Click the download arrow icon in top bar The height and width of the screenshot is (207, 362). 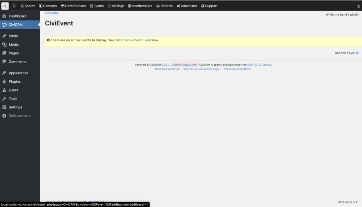click(358, 6)
